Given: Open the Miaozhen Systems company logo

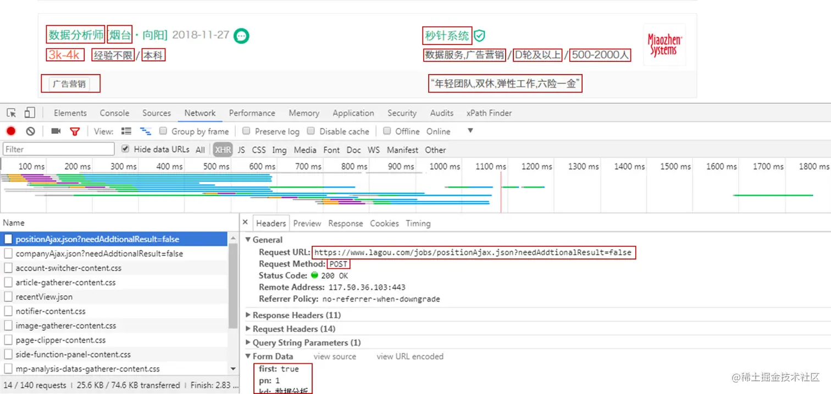Looking at the screenshot, I should point(664,45).
